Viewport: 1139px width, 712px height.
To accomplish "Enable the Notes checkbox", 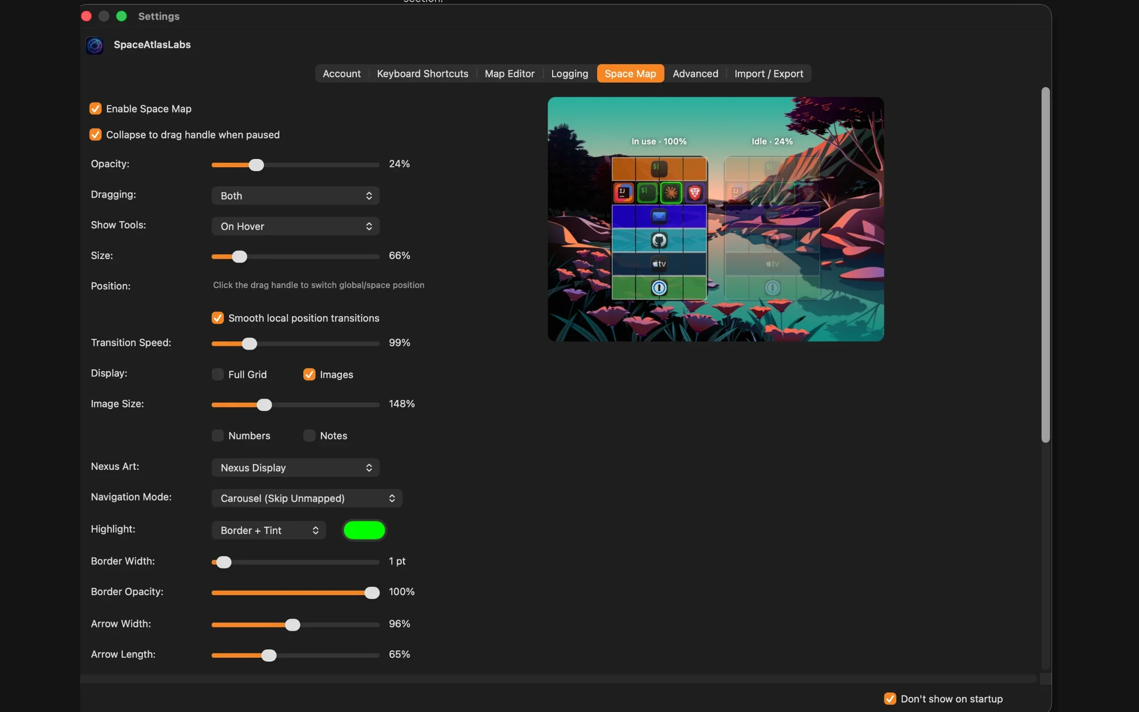I will point(309,436).
